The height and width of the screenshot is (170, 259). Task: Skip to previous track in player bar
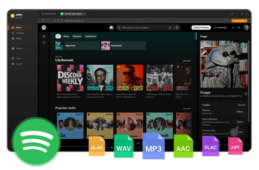138,143
